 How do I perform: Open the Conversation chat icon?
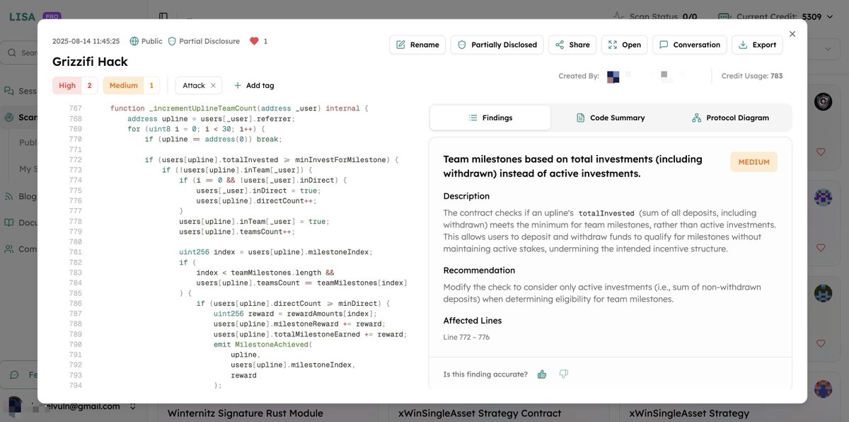[x=662, y=44]
